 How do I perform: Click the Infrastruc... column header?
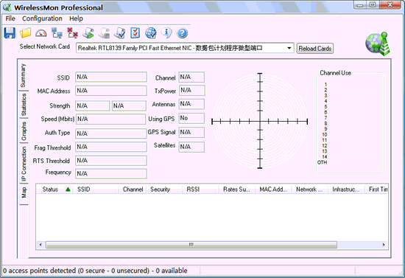(346, 190)
